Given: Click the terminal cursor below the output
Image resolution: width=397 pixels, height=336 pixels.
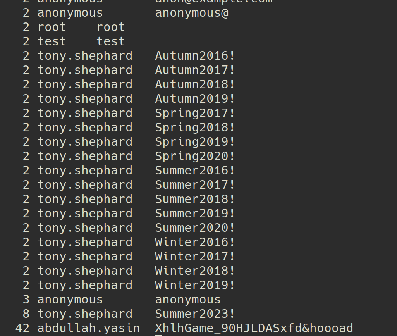Looking at the screenshot, I should [x=158, y=335].
